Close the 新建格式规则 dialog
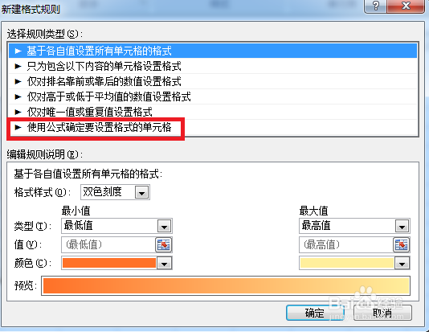This screenshot has width=429, height=332. pos(406,6)
